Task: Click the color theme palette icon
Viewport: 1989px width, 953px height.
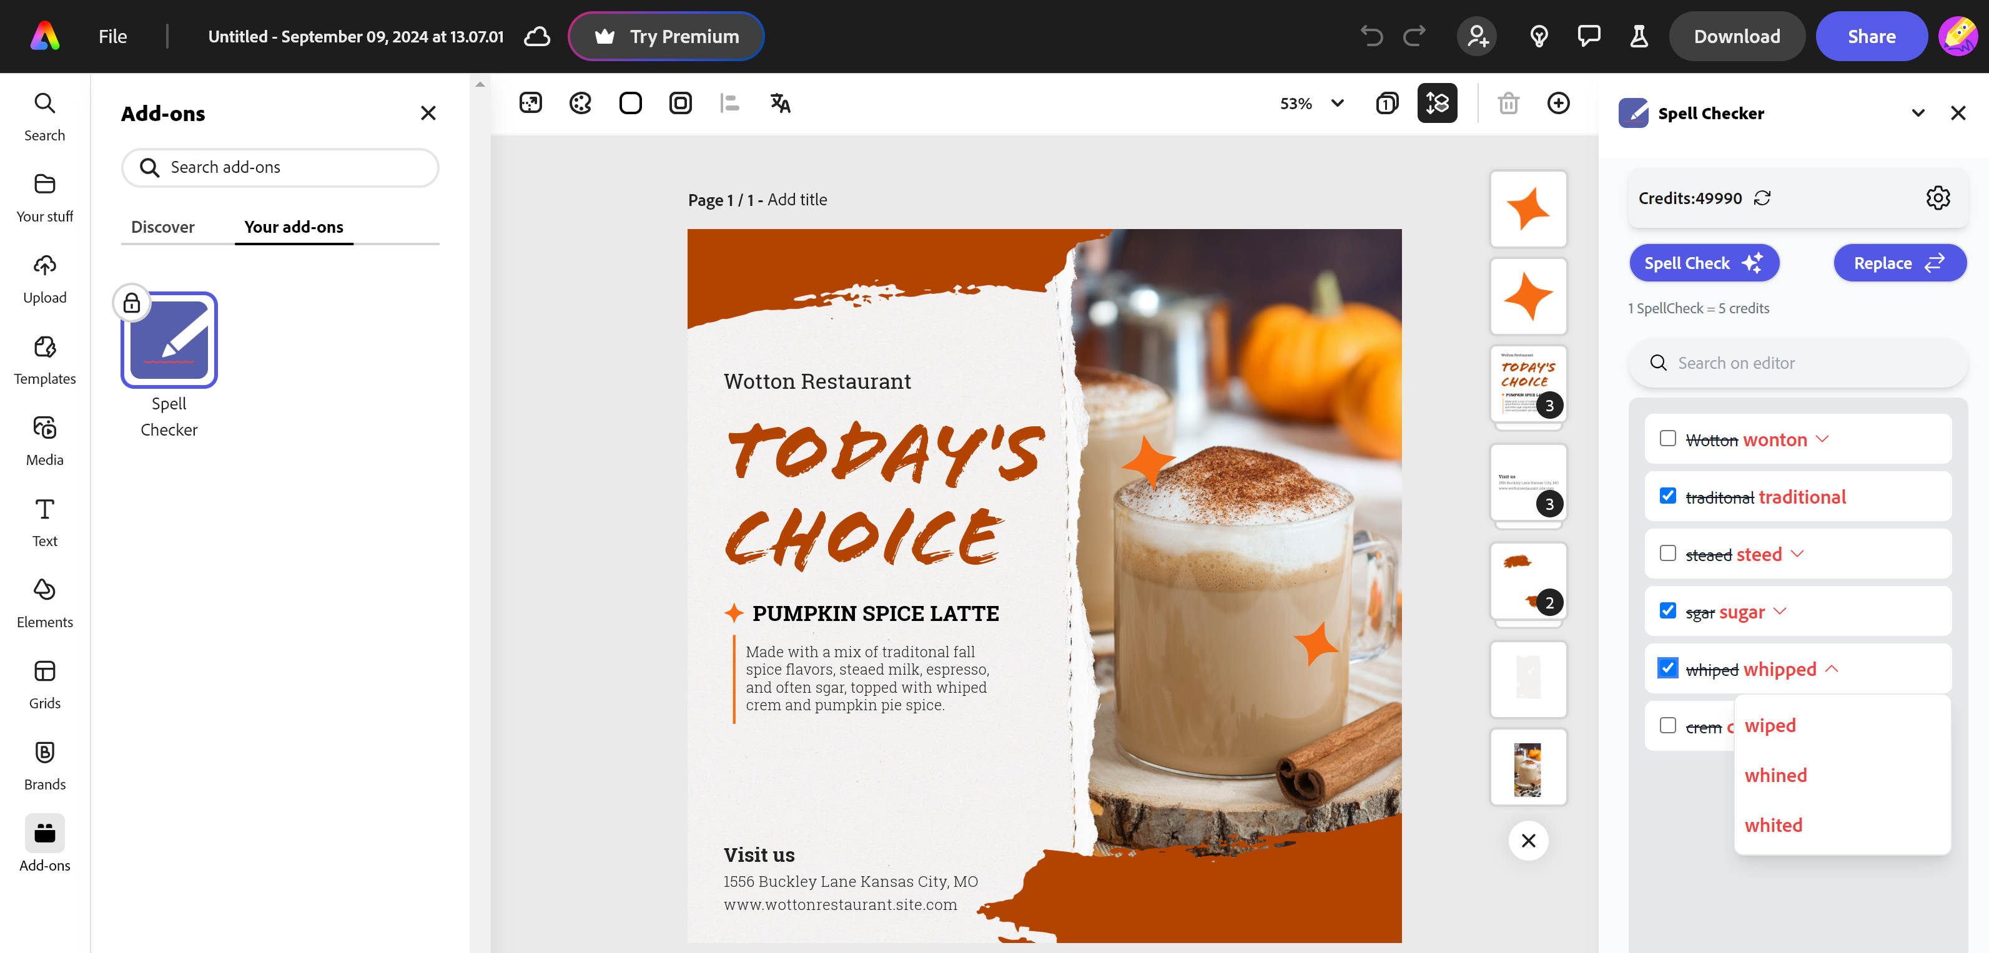Action: click(x=580, y=102)
